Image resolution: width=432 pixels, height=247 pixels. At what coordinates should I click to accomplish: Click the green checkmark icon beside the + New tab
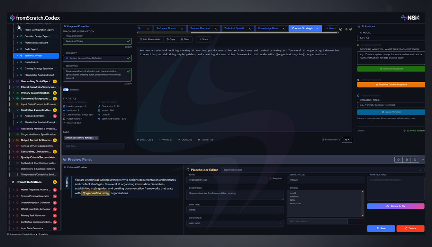click(x=340, y=29)
